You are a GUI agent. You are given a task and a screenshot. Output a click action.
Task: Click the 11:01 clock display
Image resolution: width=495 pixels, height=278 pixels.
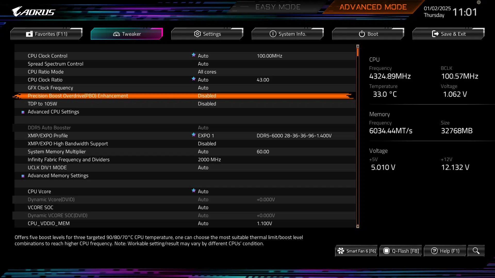465,12
